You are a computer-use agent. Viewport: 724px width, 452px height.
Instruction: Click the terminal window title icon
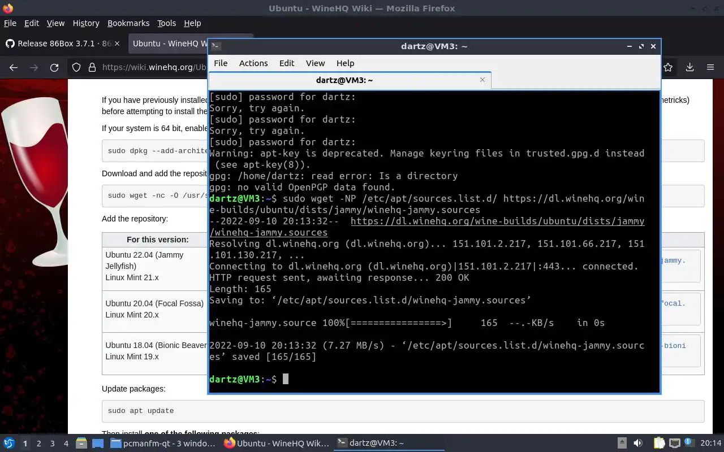tap(216, 46)
